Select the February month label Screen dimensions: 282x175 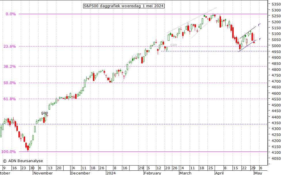coord(153,173)
